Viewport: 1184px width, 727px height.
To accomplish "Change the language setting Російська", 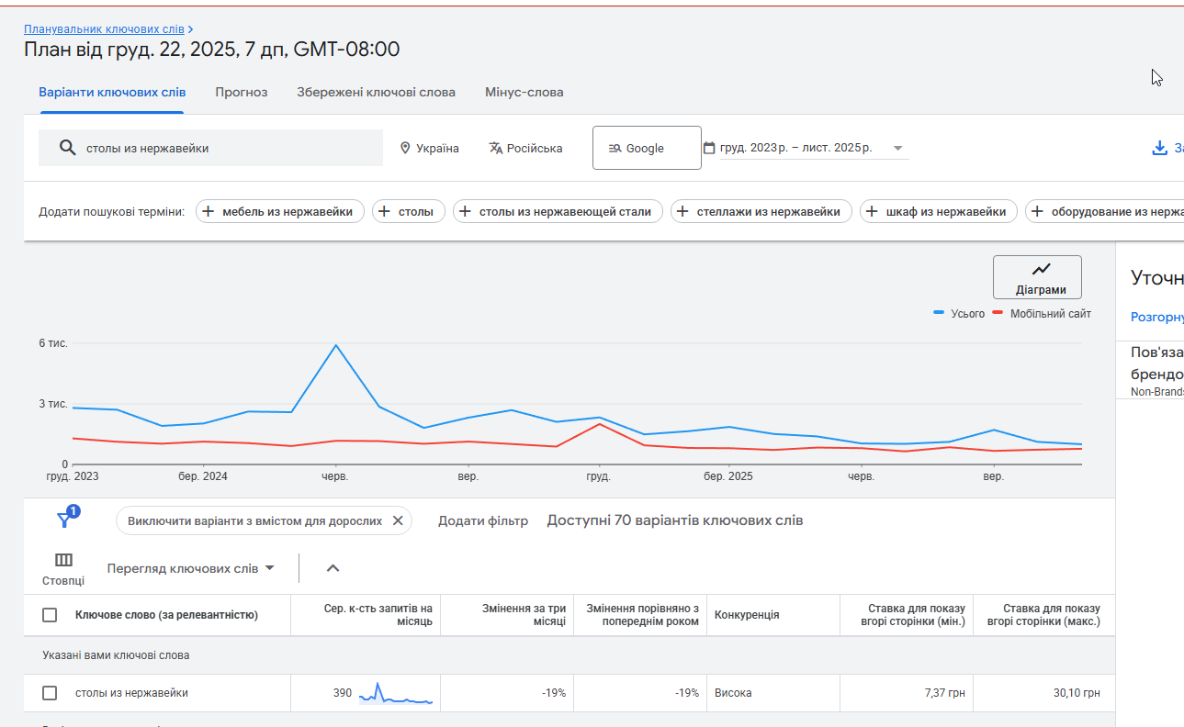I will coord(525,148).
